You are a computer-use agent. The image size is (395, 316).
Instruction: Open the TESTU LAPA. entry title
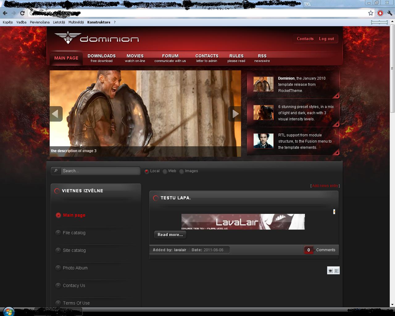point(176,198)
